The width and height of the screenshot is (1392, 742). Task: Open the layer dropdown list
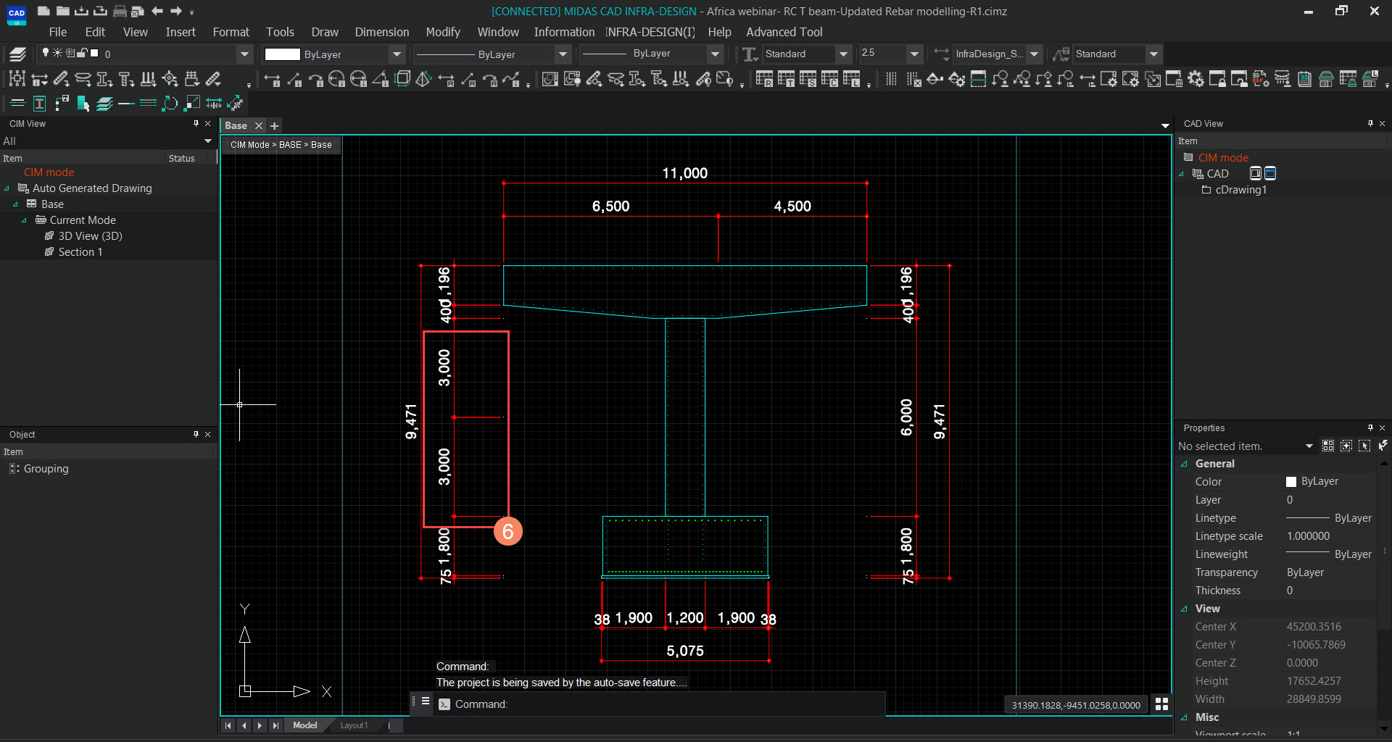pyautogui.click(x=244, y=54)
